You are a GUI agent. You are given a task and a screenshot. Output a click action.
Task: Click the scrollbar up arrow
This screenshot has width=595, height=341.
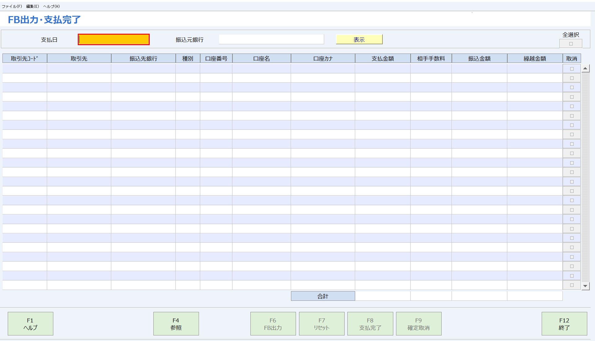pos(585,68)
